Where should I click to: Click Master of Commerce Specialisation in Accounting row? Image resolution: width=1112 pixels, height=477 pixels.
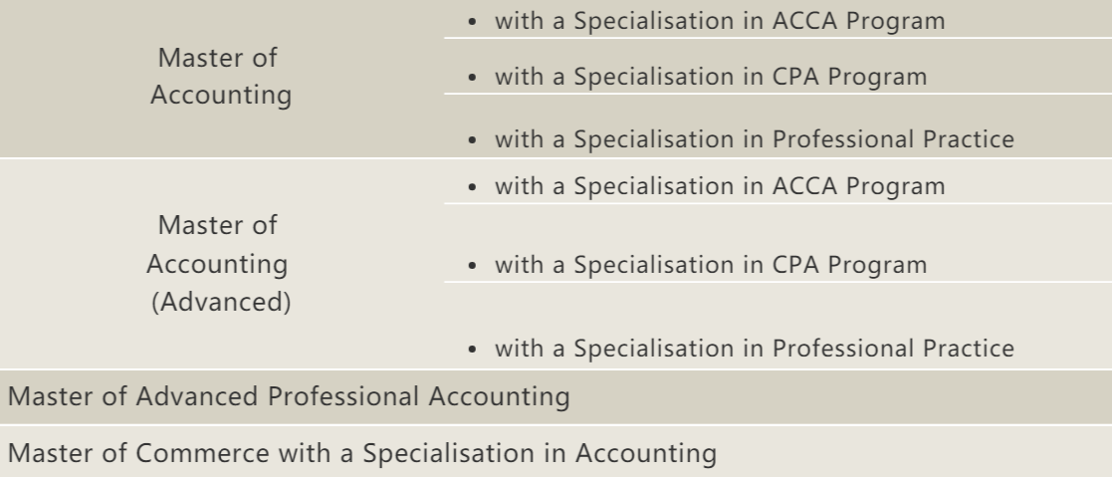[360, 454]
